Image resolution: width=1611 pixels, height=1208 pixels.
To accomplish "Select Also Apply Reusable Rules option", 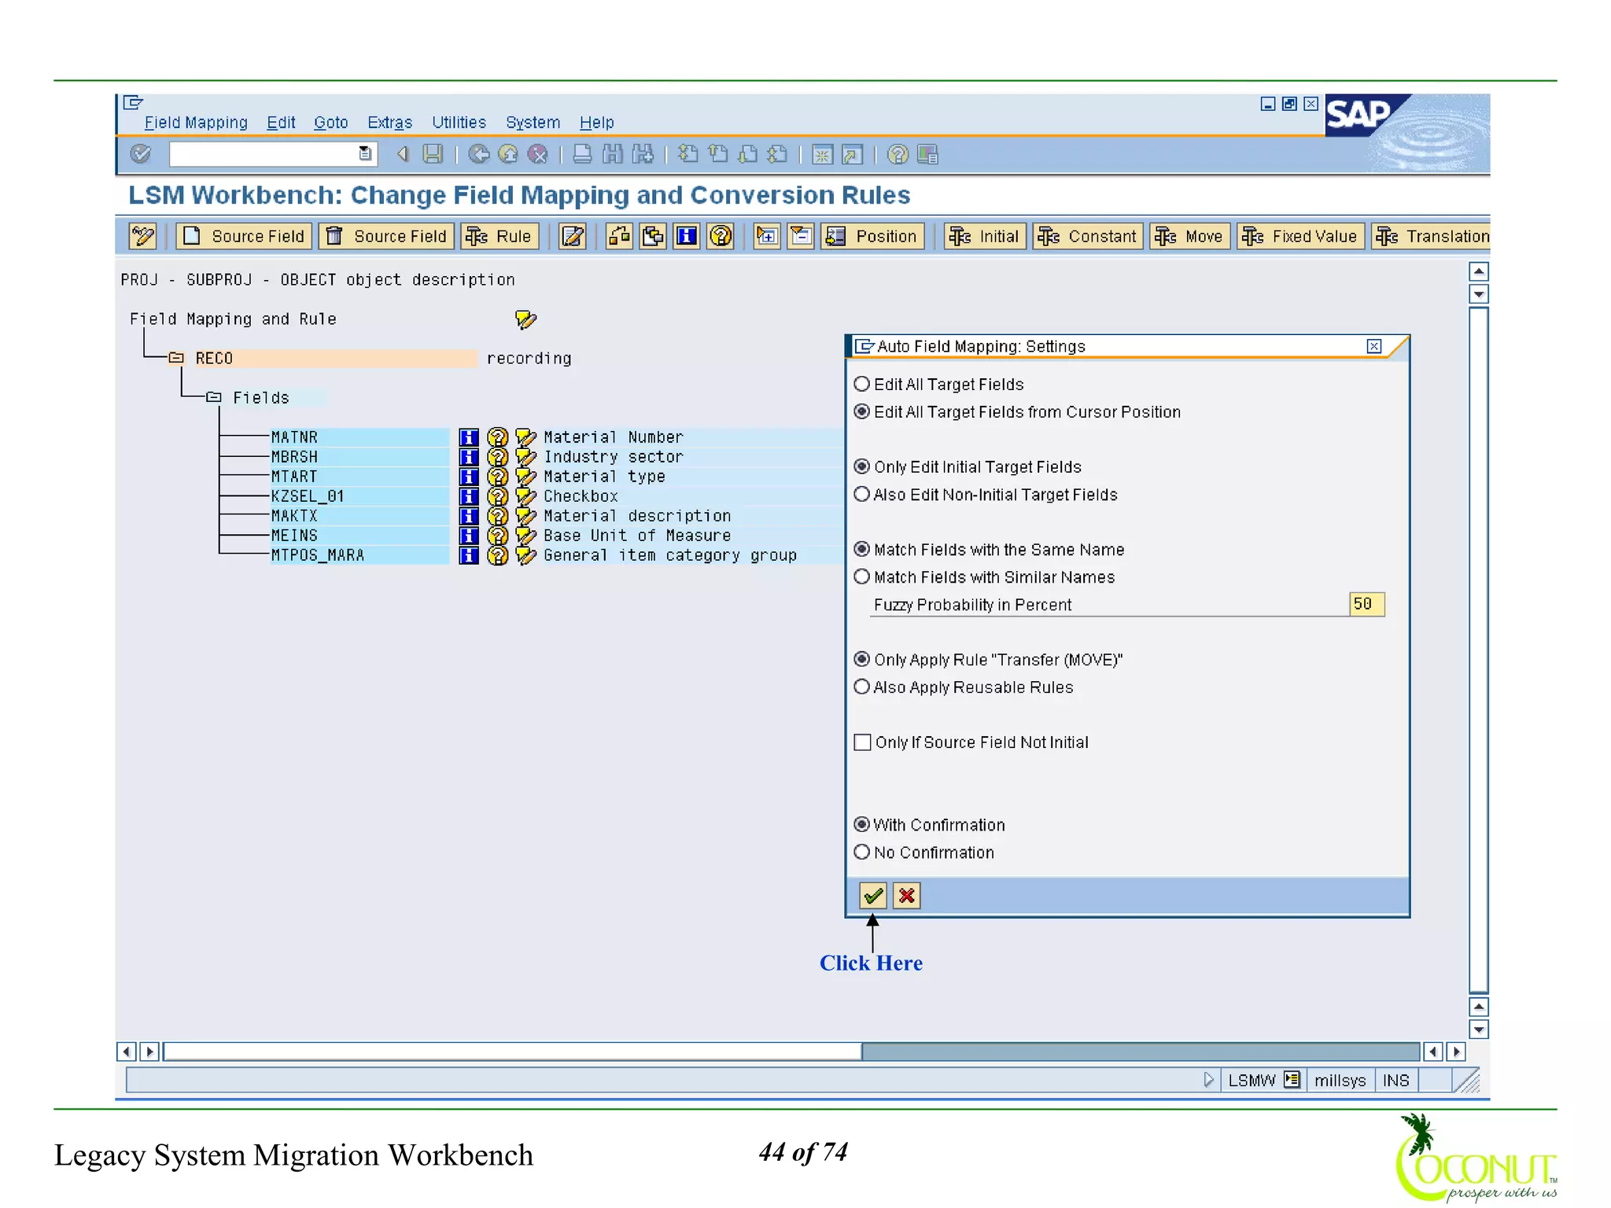I will tap(862, 687).
